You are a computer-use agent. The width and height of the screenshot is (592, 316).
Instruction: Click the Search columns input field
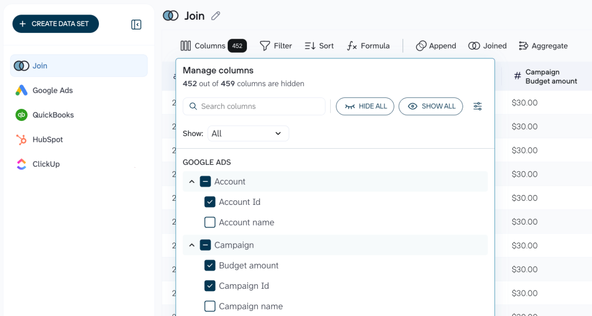254,106
